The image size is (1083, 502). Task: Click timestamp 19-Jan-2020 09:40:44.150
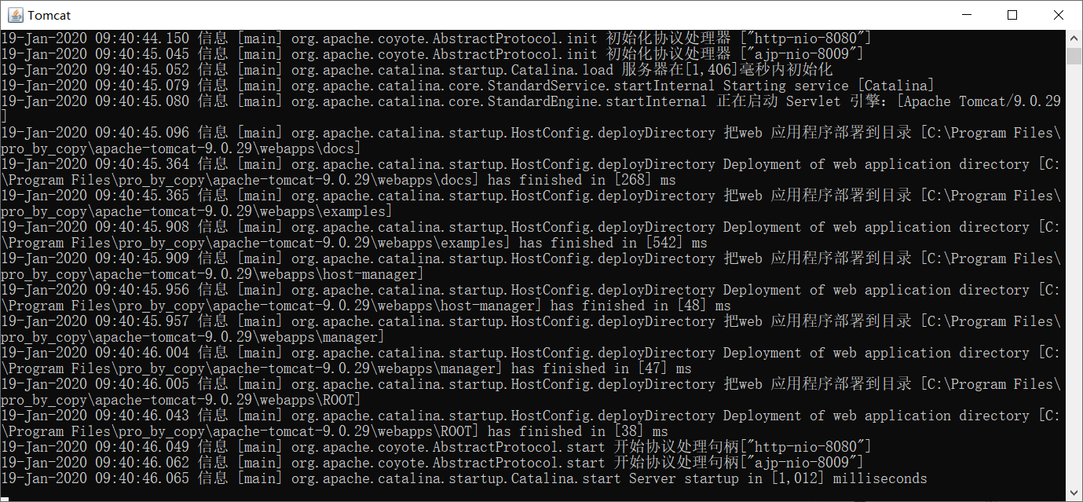coord(95,38)
